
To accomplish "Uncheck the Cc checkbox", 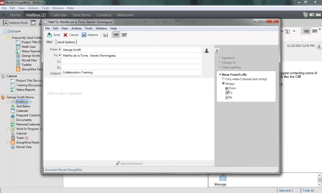I will coord(227,93).
